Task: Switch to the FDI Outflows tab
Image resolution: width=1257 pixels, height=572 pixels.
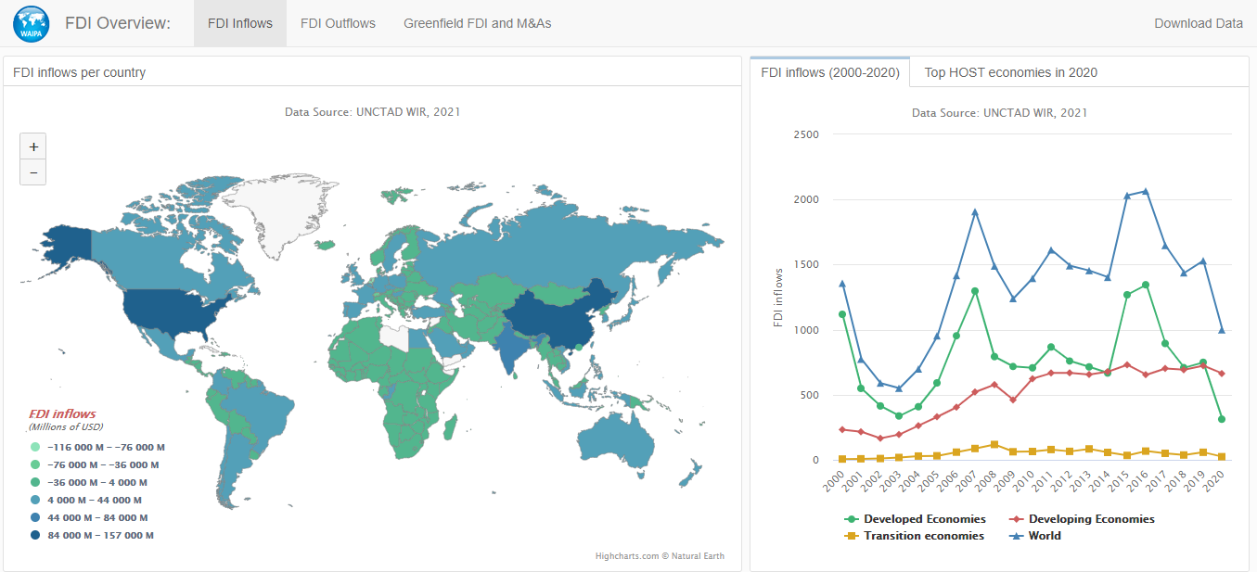Action: [338, 23]
